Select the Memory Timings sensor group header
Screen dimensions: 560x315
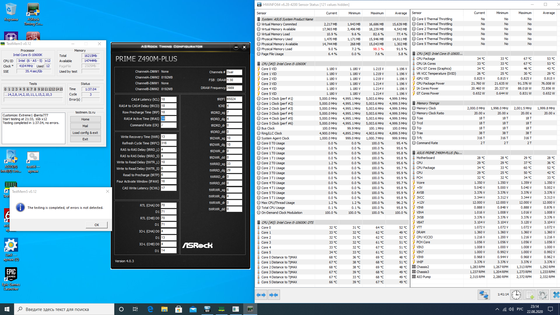tap(428, 103)
